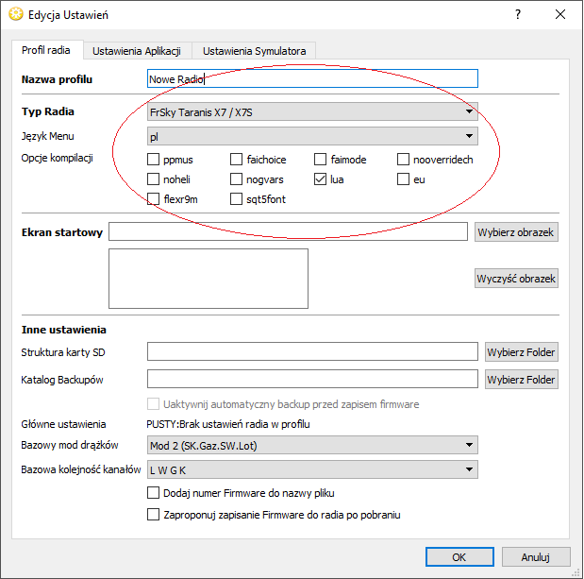Confirm settings with the OK button
This screenshot has width=584, height=579.
click(x=459, y=557)
